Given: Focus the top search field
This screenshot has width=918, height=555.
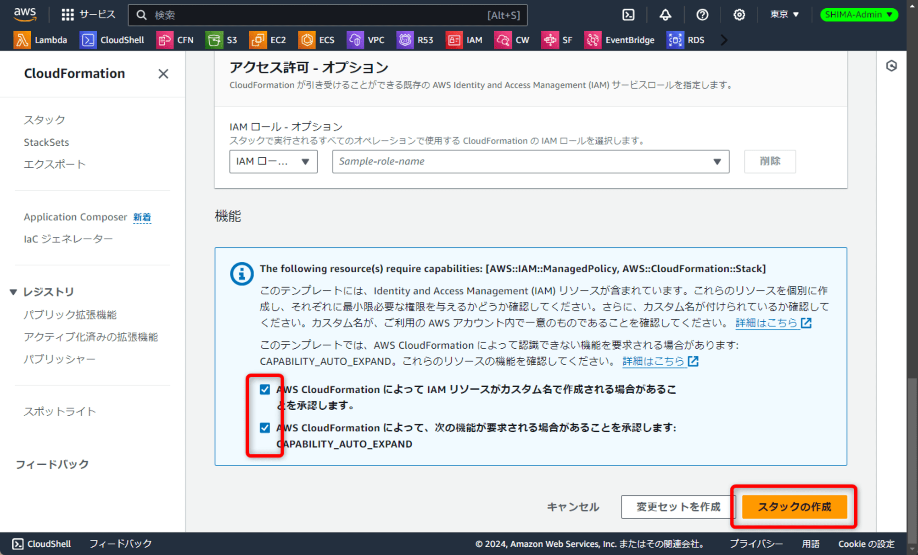Looking at the screenshot, I should [327, 15].
